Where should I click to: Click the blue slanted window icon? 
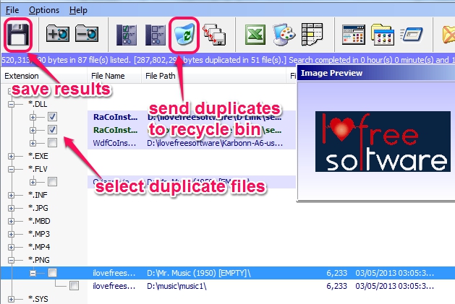click(412, 35)
